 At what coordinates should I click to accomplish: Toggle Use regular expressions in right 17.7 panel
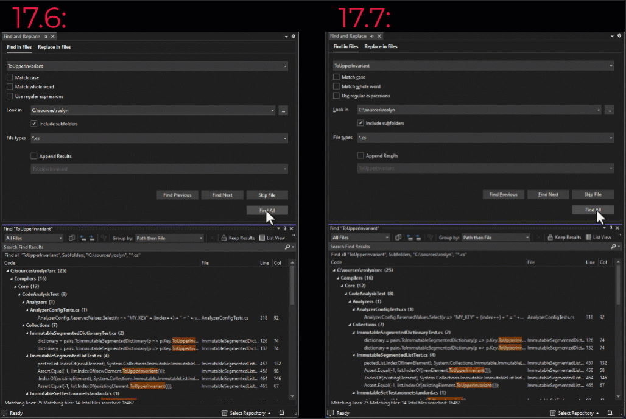[337, 96]
